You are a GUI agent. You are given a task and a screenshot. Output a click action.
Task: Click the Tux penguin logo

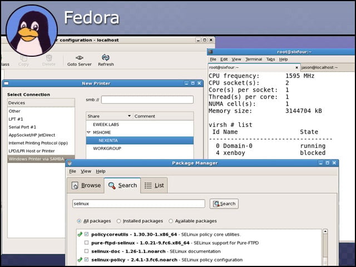32,31
